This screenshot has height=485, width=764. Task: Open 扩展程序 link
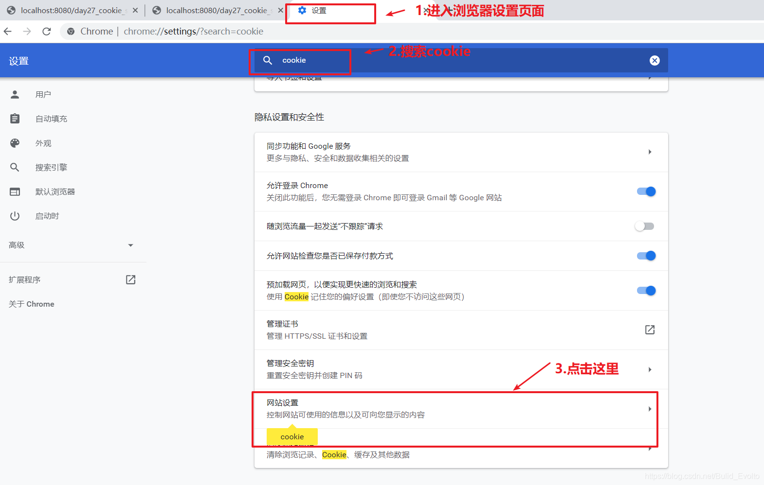click(x=24, y=279)
